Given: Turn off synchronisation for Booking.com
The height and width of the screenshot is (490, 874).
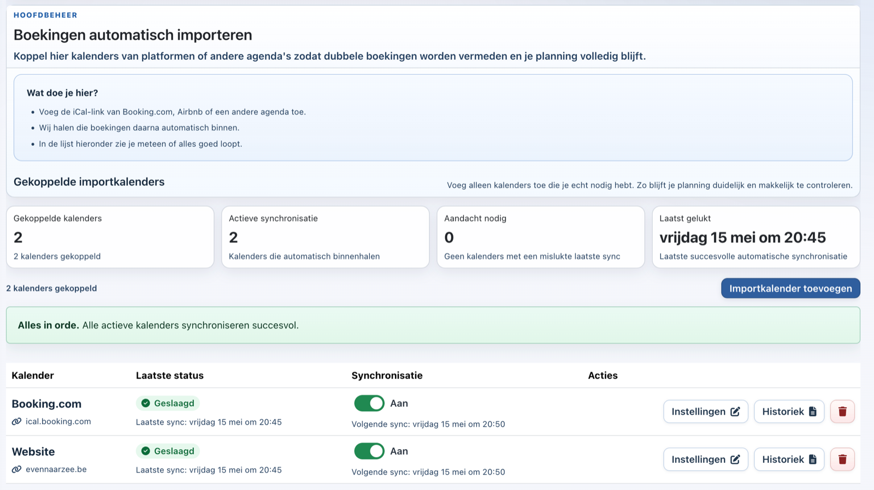Looking at the screenshot, I should pyautogui.click(x=369, y=403).
